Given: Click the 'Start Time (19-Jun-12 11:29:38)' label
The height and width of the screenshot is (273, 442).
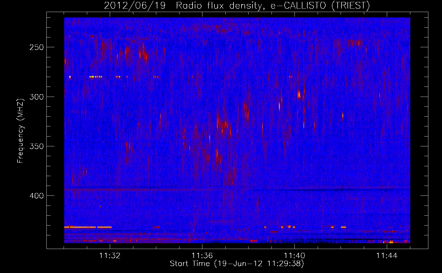Looking at the screenshot, I should [237, 264].
